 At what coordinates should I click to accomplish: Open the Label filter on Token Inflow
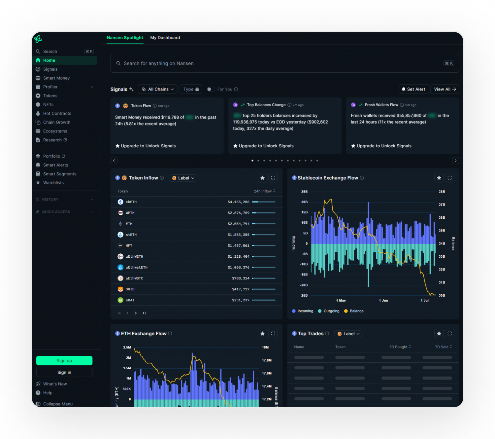coord(182,178)
